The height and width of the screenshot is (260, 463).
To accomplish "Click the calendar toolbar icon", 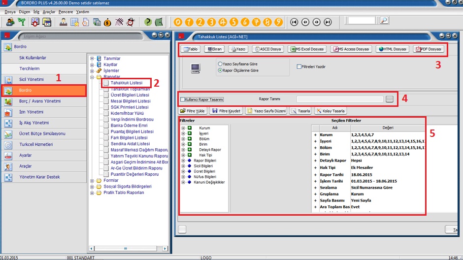I will pyautogui.click(x=35, y=22).
